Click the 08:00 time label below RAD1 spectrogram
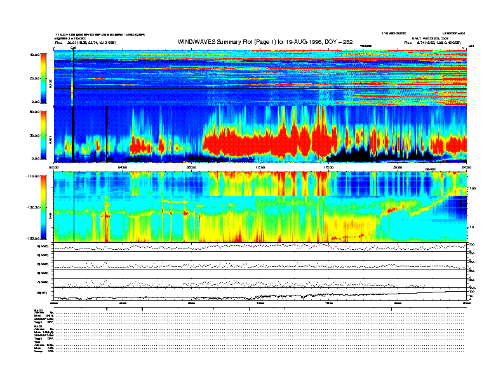This screenshot has width=503, height=389. pos(191,167)
